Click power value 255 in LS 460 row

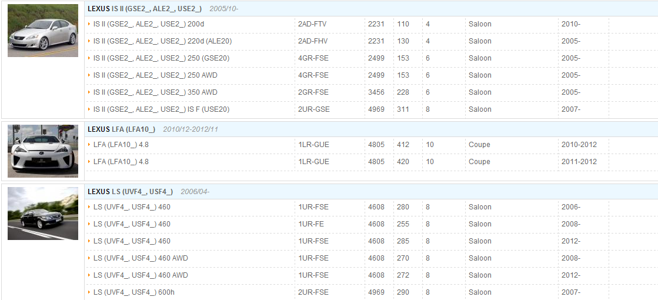(x=403, y=224)
